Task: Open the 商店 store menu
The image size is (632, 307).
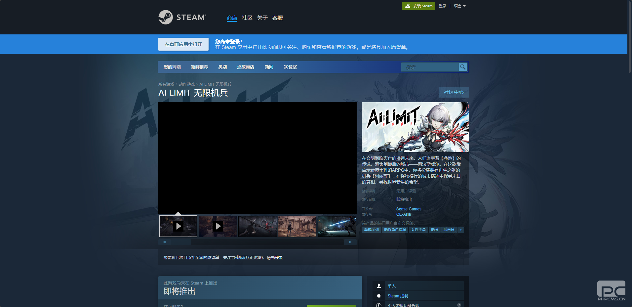Action: (232, 18)
